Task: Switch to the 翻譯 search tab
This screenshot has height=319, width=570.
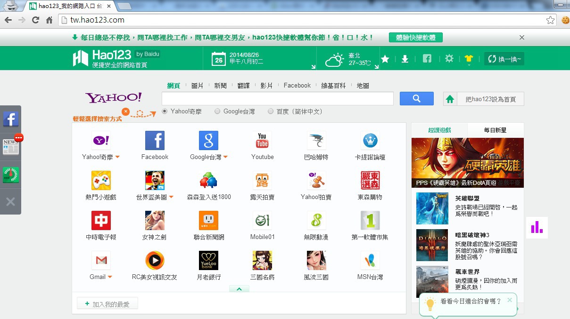Action: click(x=243, y=86)
